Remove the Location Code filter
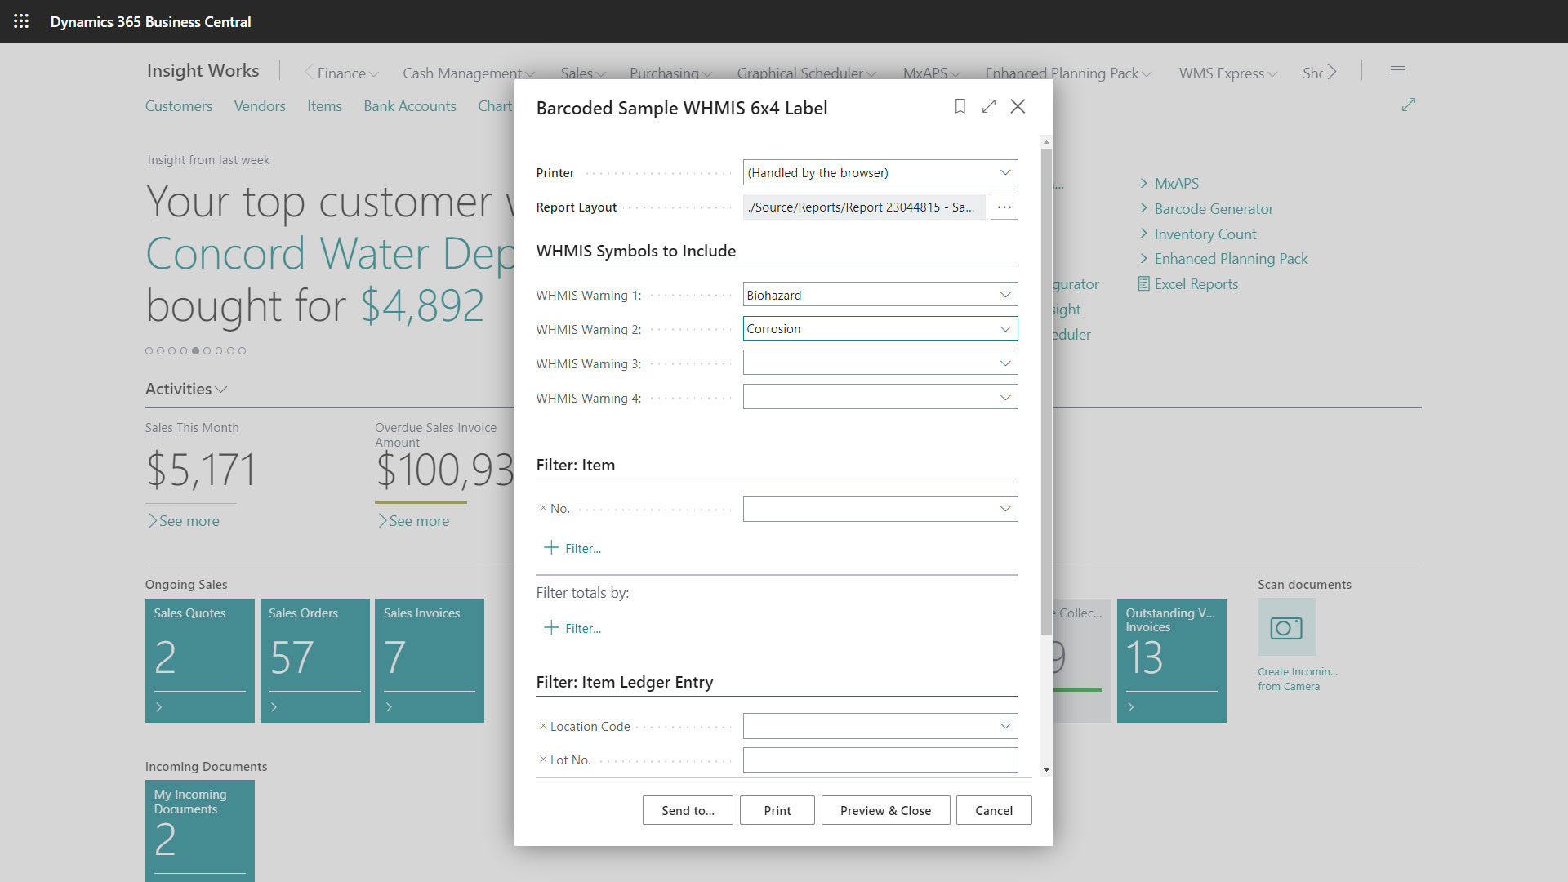Image resolution: width=1568 pixels, height=882 pixels. coord(543,726)
